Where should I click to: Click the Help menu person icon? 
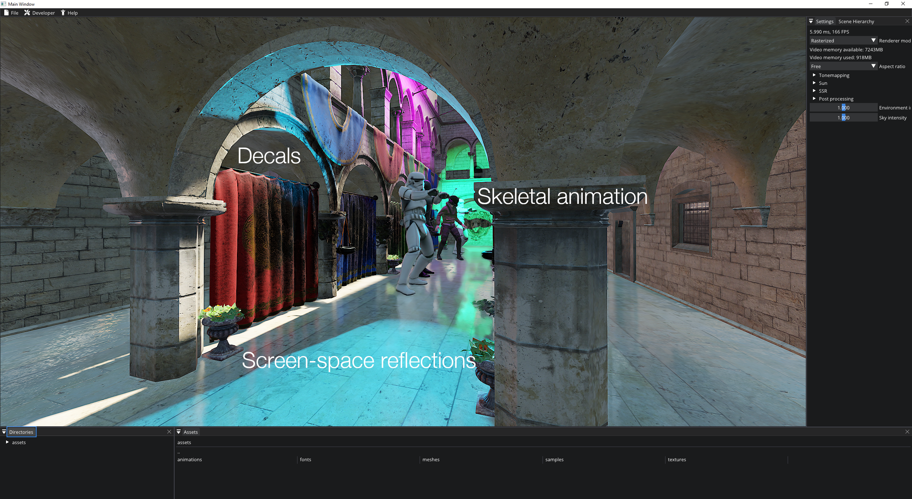tap(63, 13)
